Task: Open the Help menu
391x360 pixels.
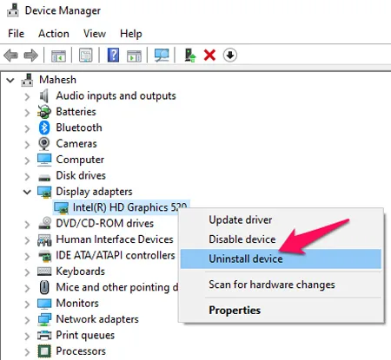Action: coord(131,34)
